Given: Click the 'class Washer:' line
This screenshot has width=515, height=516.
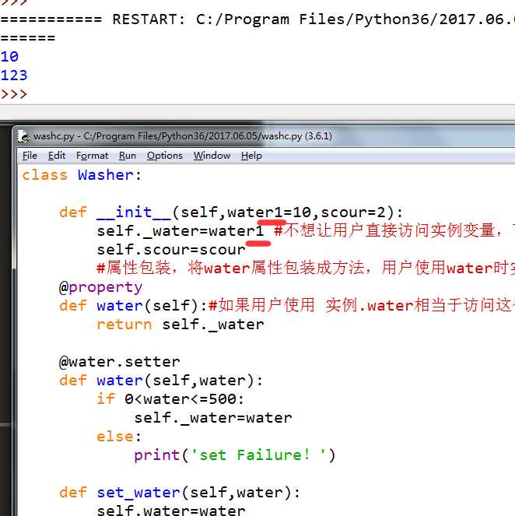Looking at the screenshot, I should (82, 175).
